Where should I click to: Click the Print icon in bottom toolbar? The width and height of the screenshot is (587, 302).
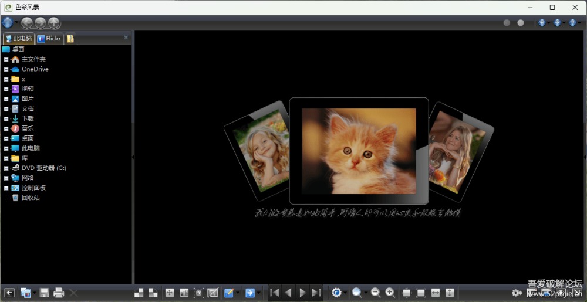pos(59,293)
